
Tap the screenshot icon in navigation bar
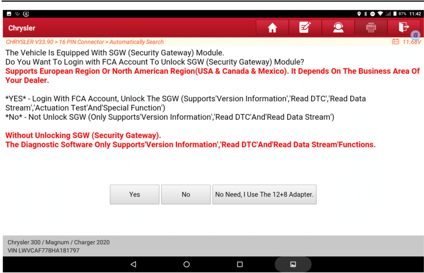tap(293, 264)
